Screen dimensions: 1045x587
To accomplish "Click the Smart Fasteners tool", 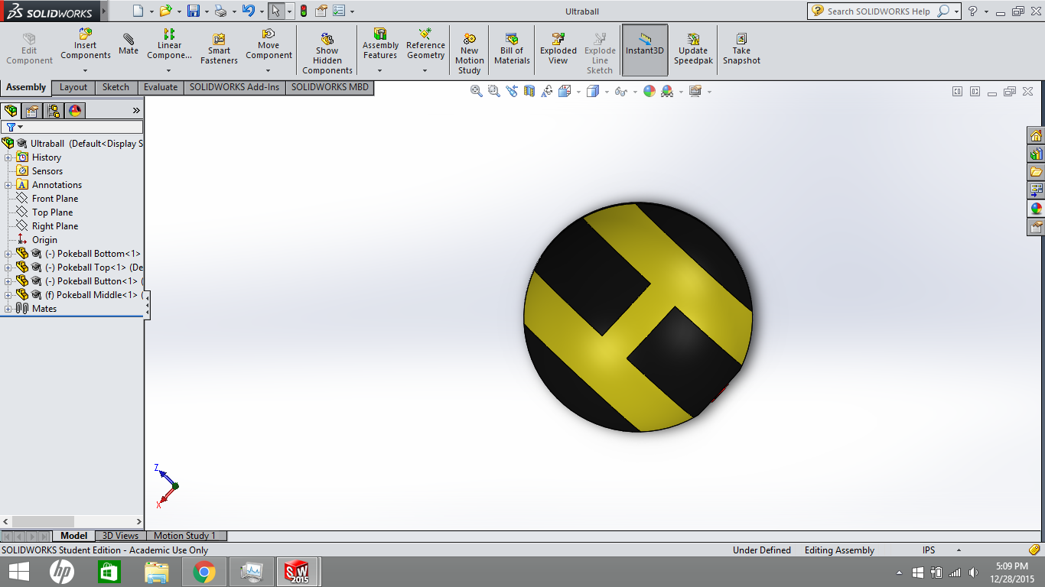I will point(219,49).
